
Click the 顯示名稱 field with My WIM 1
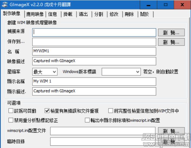click(94, 81)
